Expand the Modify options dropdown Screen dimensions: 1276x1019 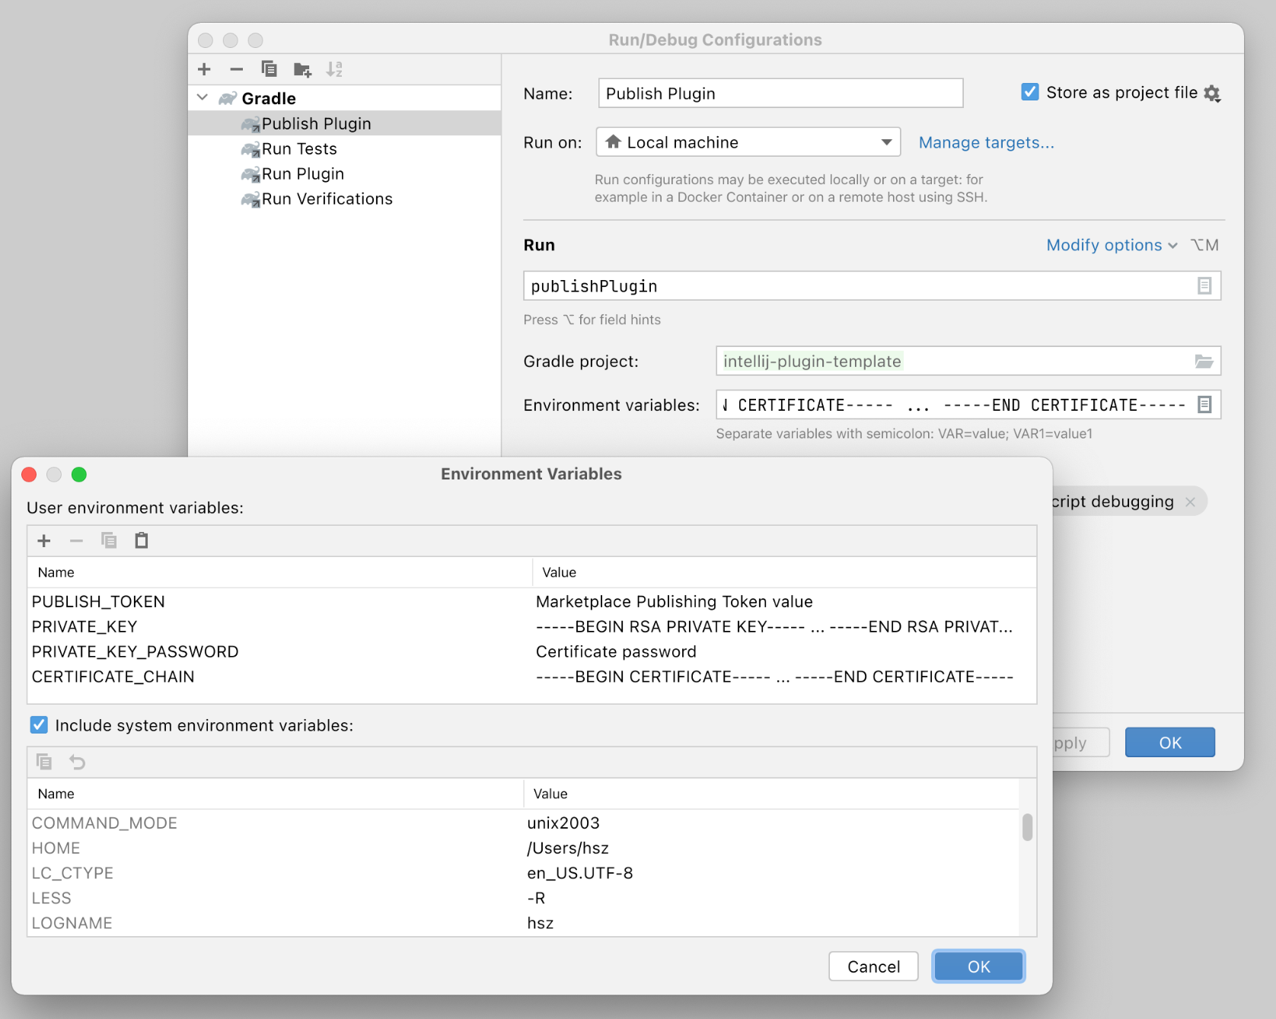[x=1111, y=245]
